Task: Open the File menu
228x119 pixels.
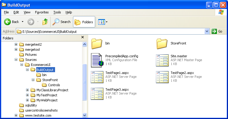Action: coord(6,12)
